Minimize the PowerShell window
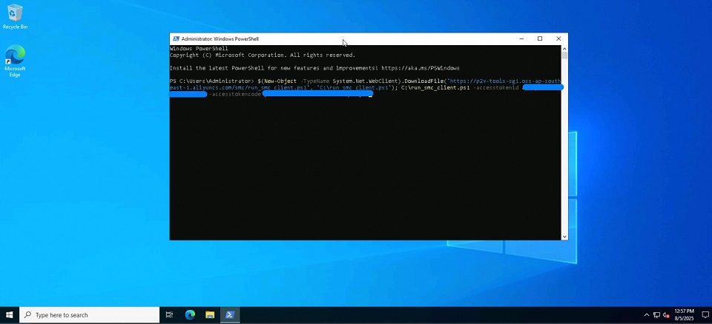Viewport: 712px width, 324px height. tap(521, 39)
